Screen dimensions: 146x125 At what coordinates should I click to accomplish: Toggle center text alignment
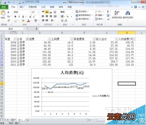47,16
